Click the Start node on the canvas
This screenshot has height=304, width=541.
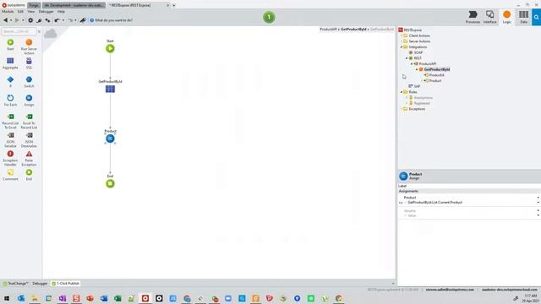110,49
